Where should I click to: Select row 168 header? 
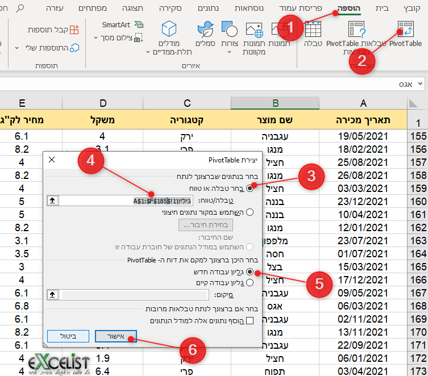tap(418, 306)
